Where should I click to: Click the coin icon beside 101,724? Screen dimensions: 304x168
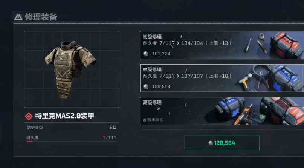(x=146, y=54)
